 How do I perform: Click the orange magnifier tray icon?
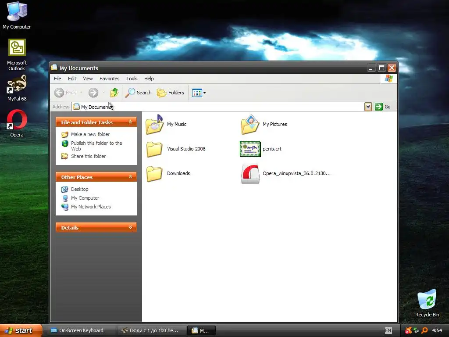pos(424,330)
